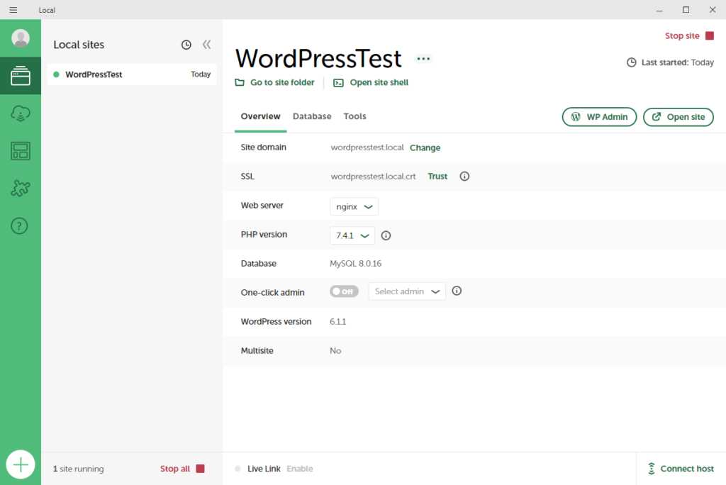The image size is (726, 485).
Task: Open the hamburger menu in title bar
Action: coord(13,10)
